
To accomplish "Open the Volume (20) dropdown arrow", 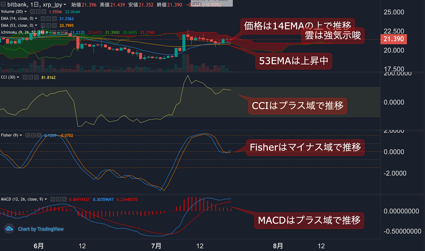I will point(25,12).
